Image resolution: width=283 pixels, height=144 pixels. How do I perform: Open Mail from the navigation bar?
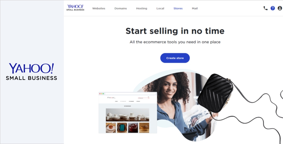click(195, 8)
